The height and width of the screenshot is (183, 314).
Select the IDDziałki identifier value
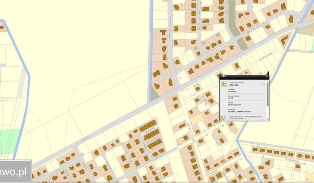tap(240, 112)
